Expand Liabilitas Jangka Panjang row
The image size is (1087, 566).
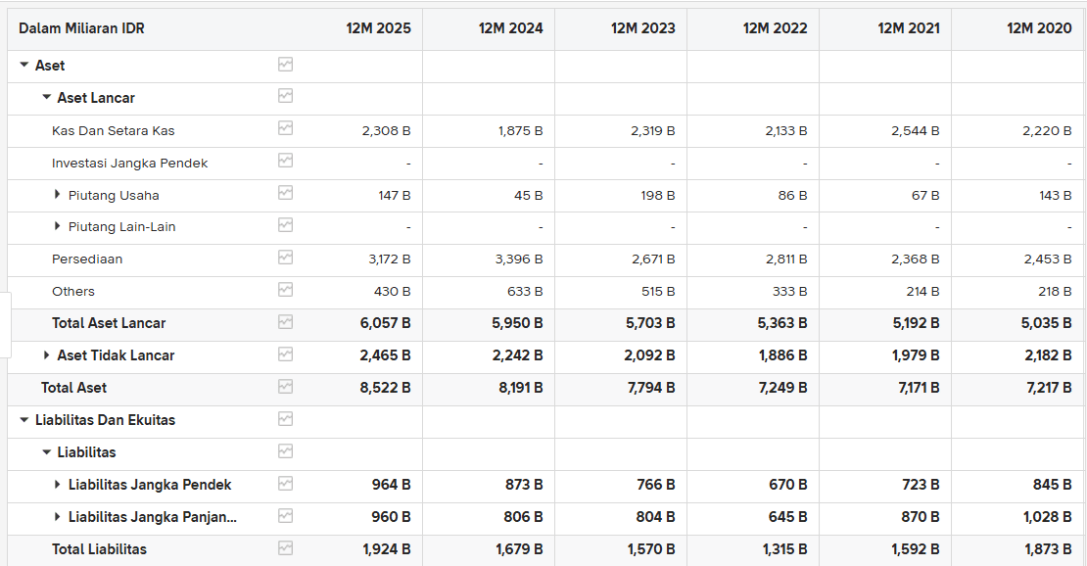click(x=58, y=517)
